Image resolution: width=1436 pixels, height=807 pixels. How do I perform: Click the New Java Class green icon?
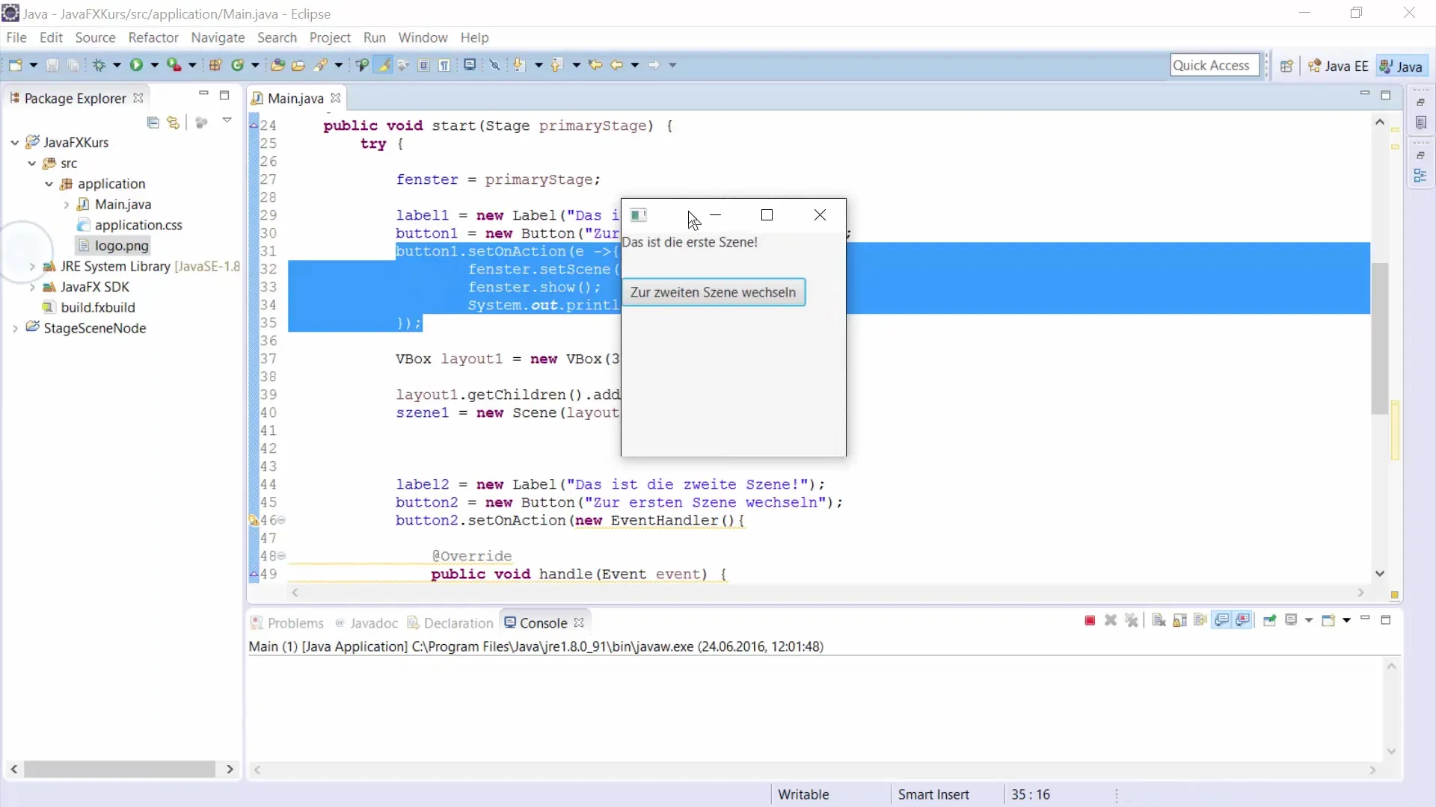[238, 65]
